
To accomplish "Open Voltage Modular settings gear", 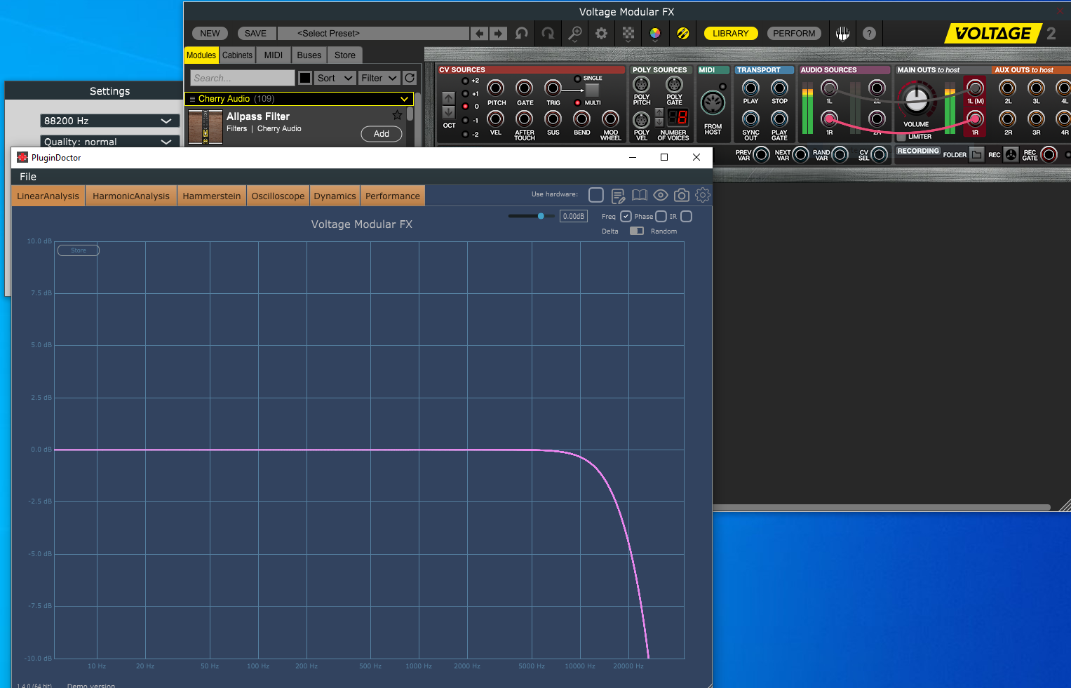I will click(x=601, y=33).
